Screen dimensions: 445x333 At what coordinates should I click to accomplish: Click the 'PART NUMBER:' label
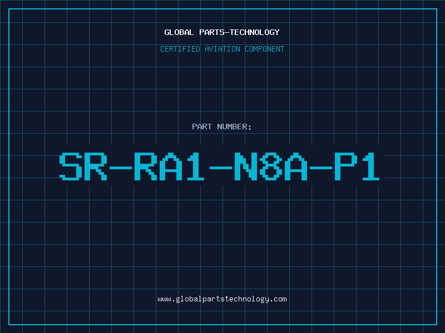tap(222, 127)
